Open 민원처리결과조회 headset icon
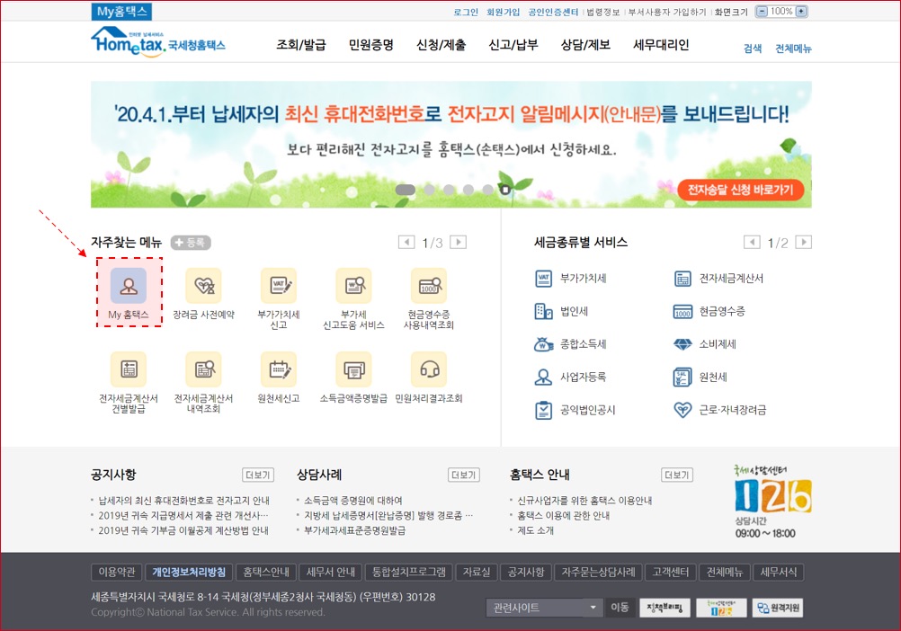901x631 pixels. pyautogui.click(x=429, y=369)
